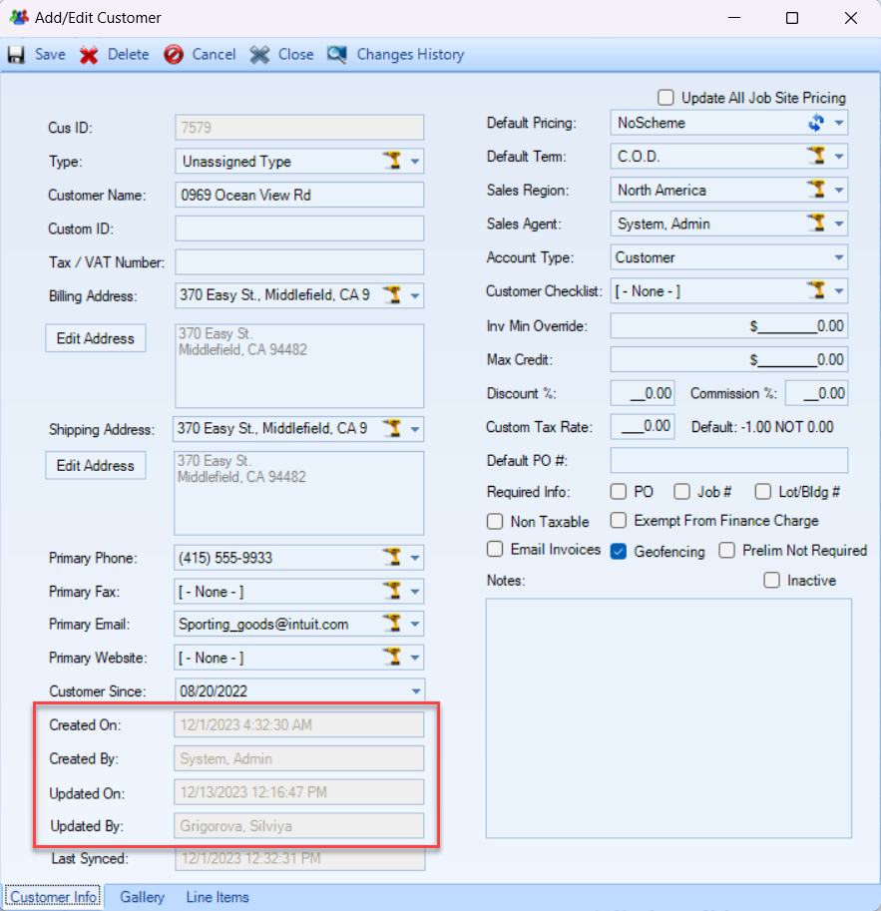Click the Commission % field
881x911 pixels.
point(816,393)
